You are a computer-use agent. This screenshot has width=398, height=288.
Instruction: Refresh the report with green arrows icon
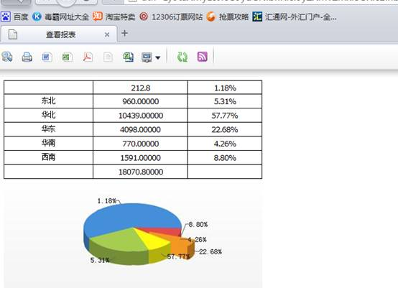click(x=182, y=57)
